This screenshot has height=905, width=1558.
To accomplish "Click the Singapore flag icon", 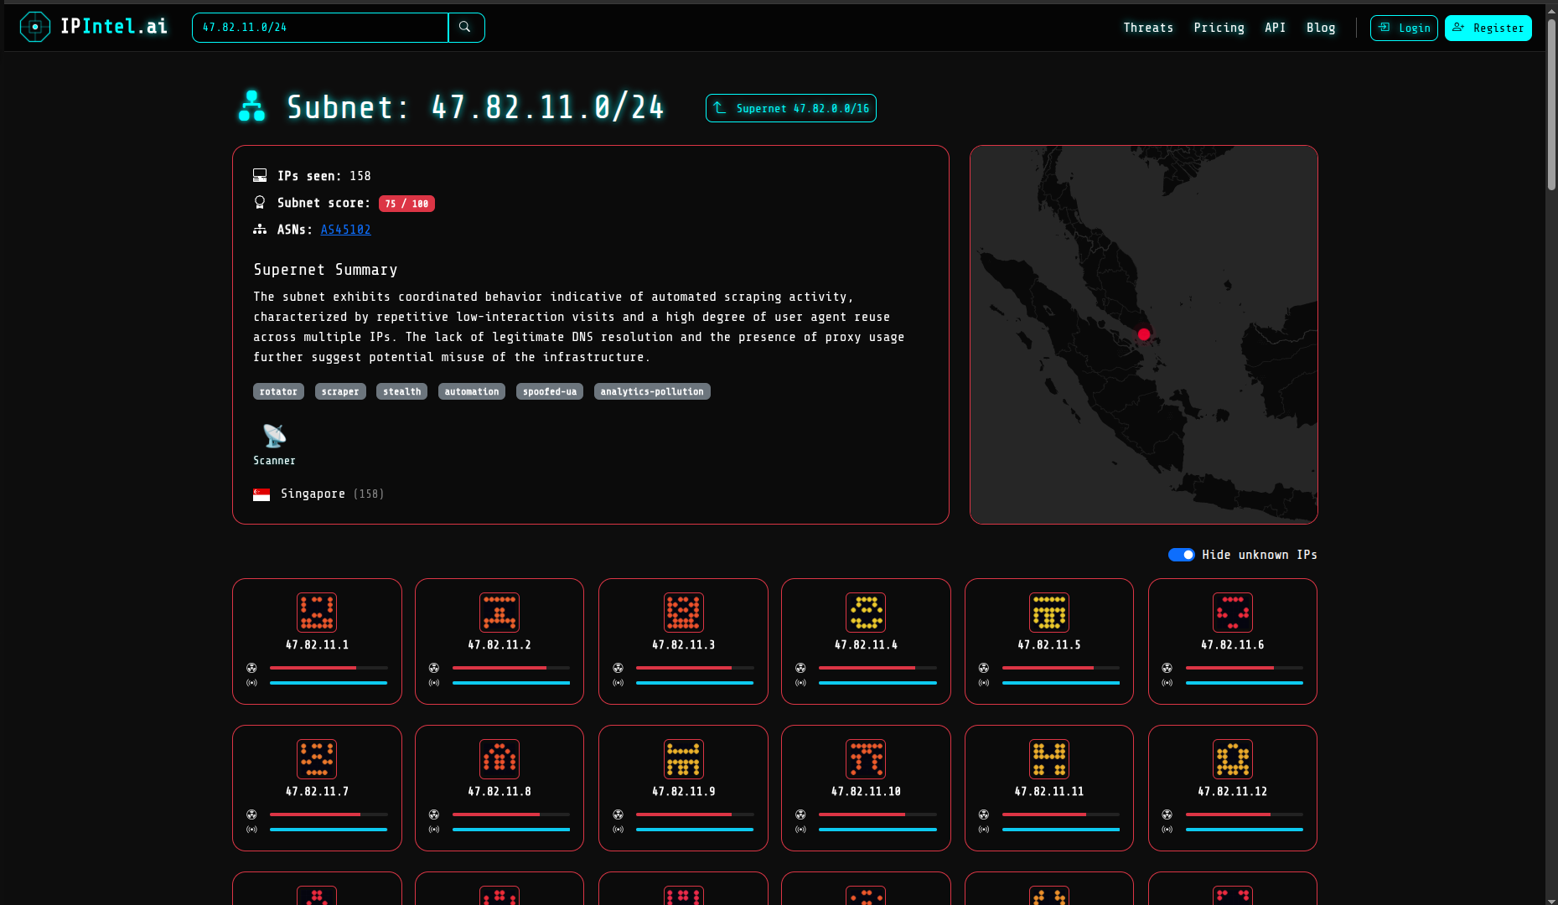I will [261, 494].
